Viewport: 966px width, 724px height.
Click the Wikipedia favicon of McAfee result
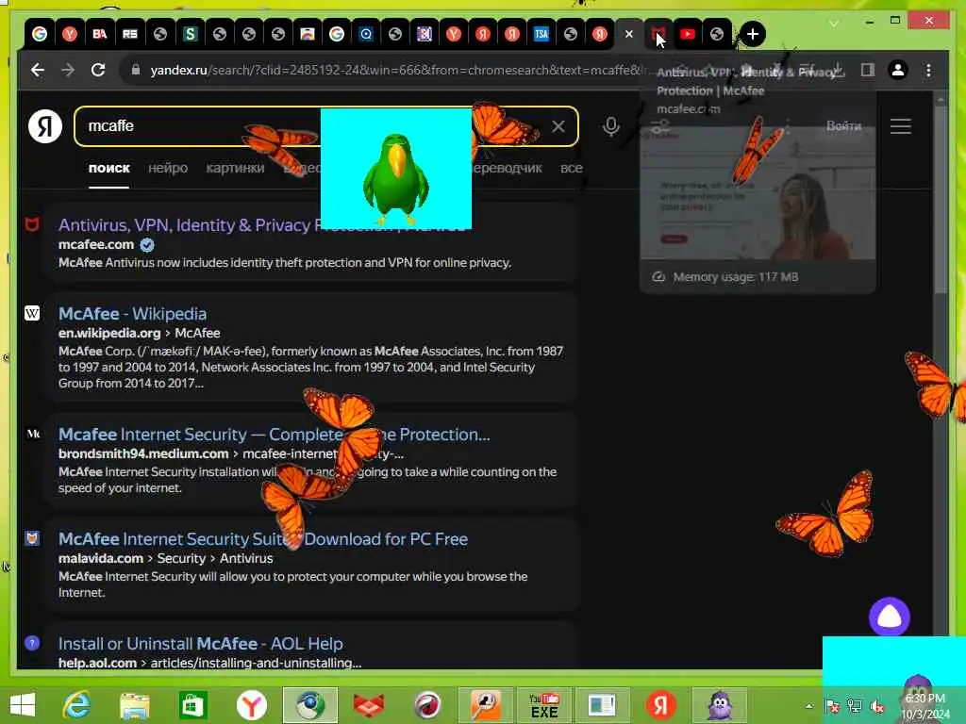pyautogui.click(x=32, y=313)
